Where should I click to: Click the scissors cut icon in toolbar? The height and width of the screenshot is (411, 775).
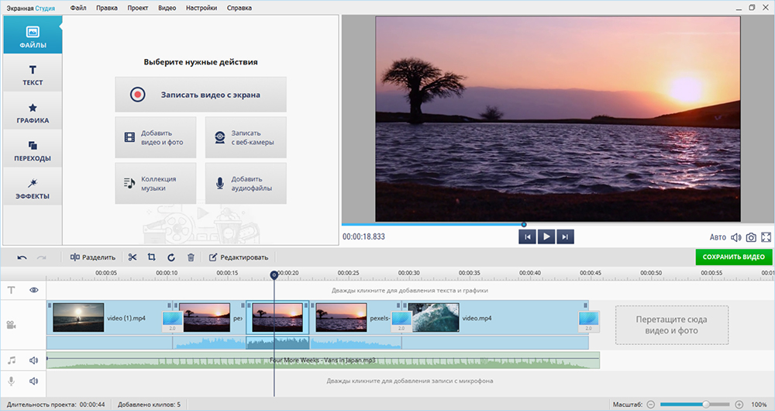133,257
